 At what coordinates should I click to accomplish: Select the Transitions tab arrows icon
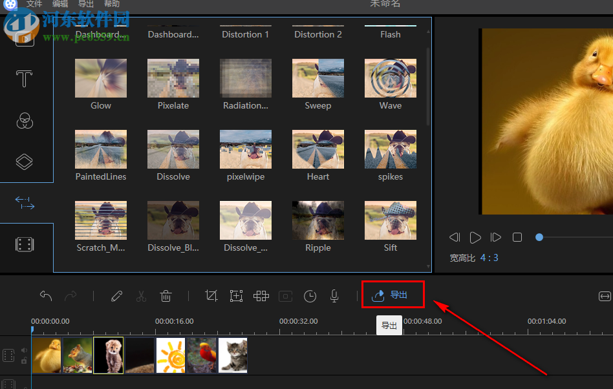25,203
